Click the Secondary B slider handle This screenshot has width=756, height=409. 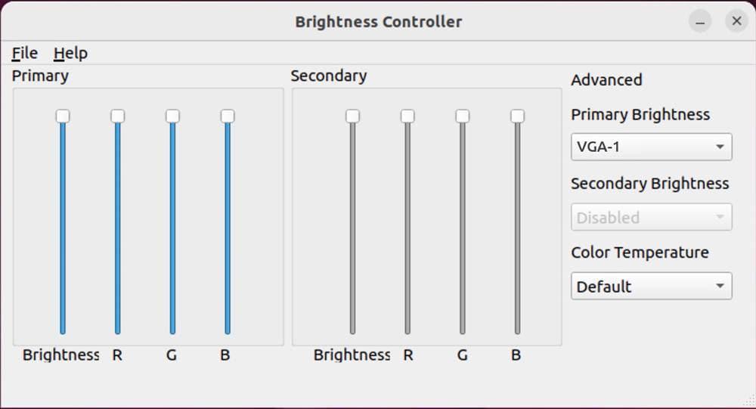(x=517, y=116)
